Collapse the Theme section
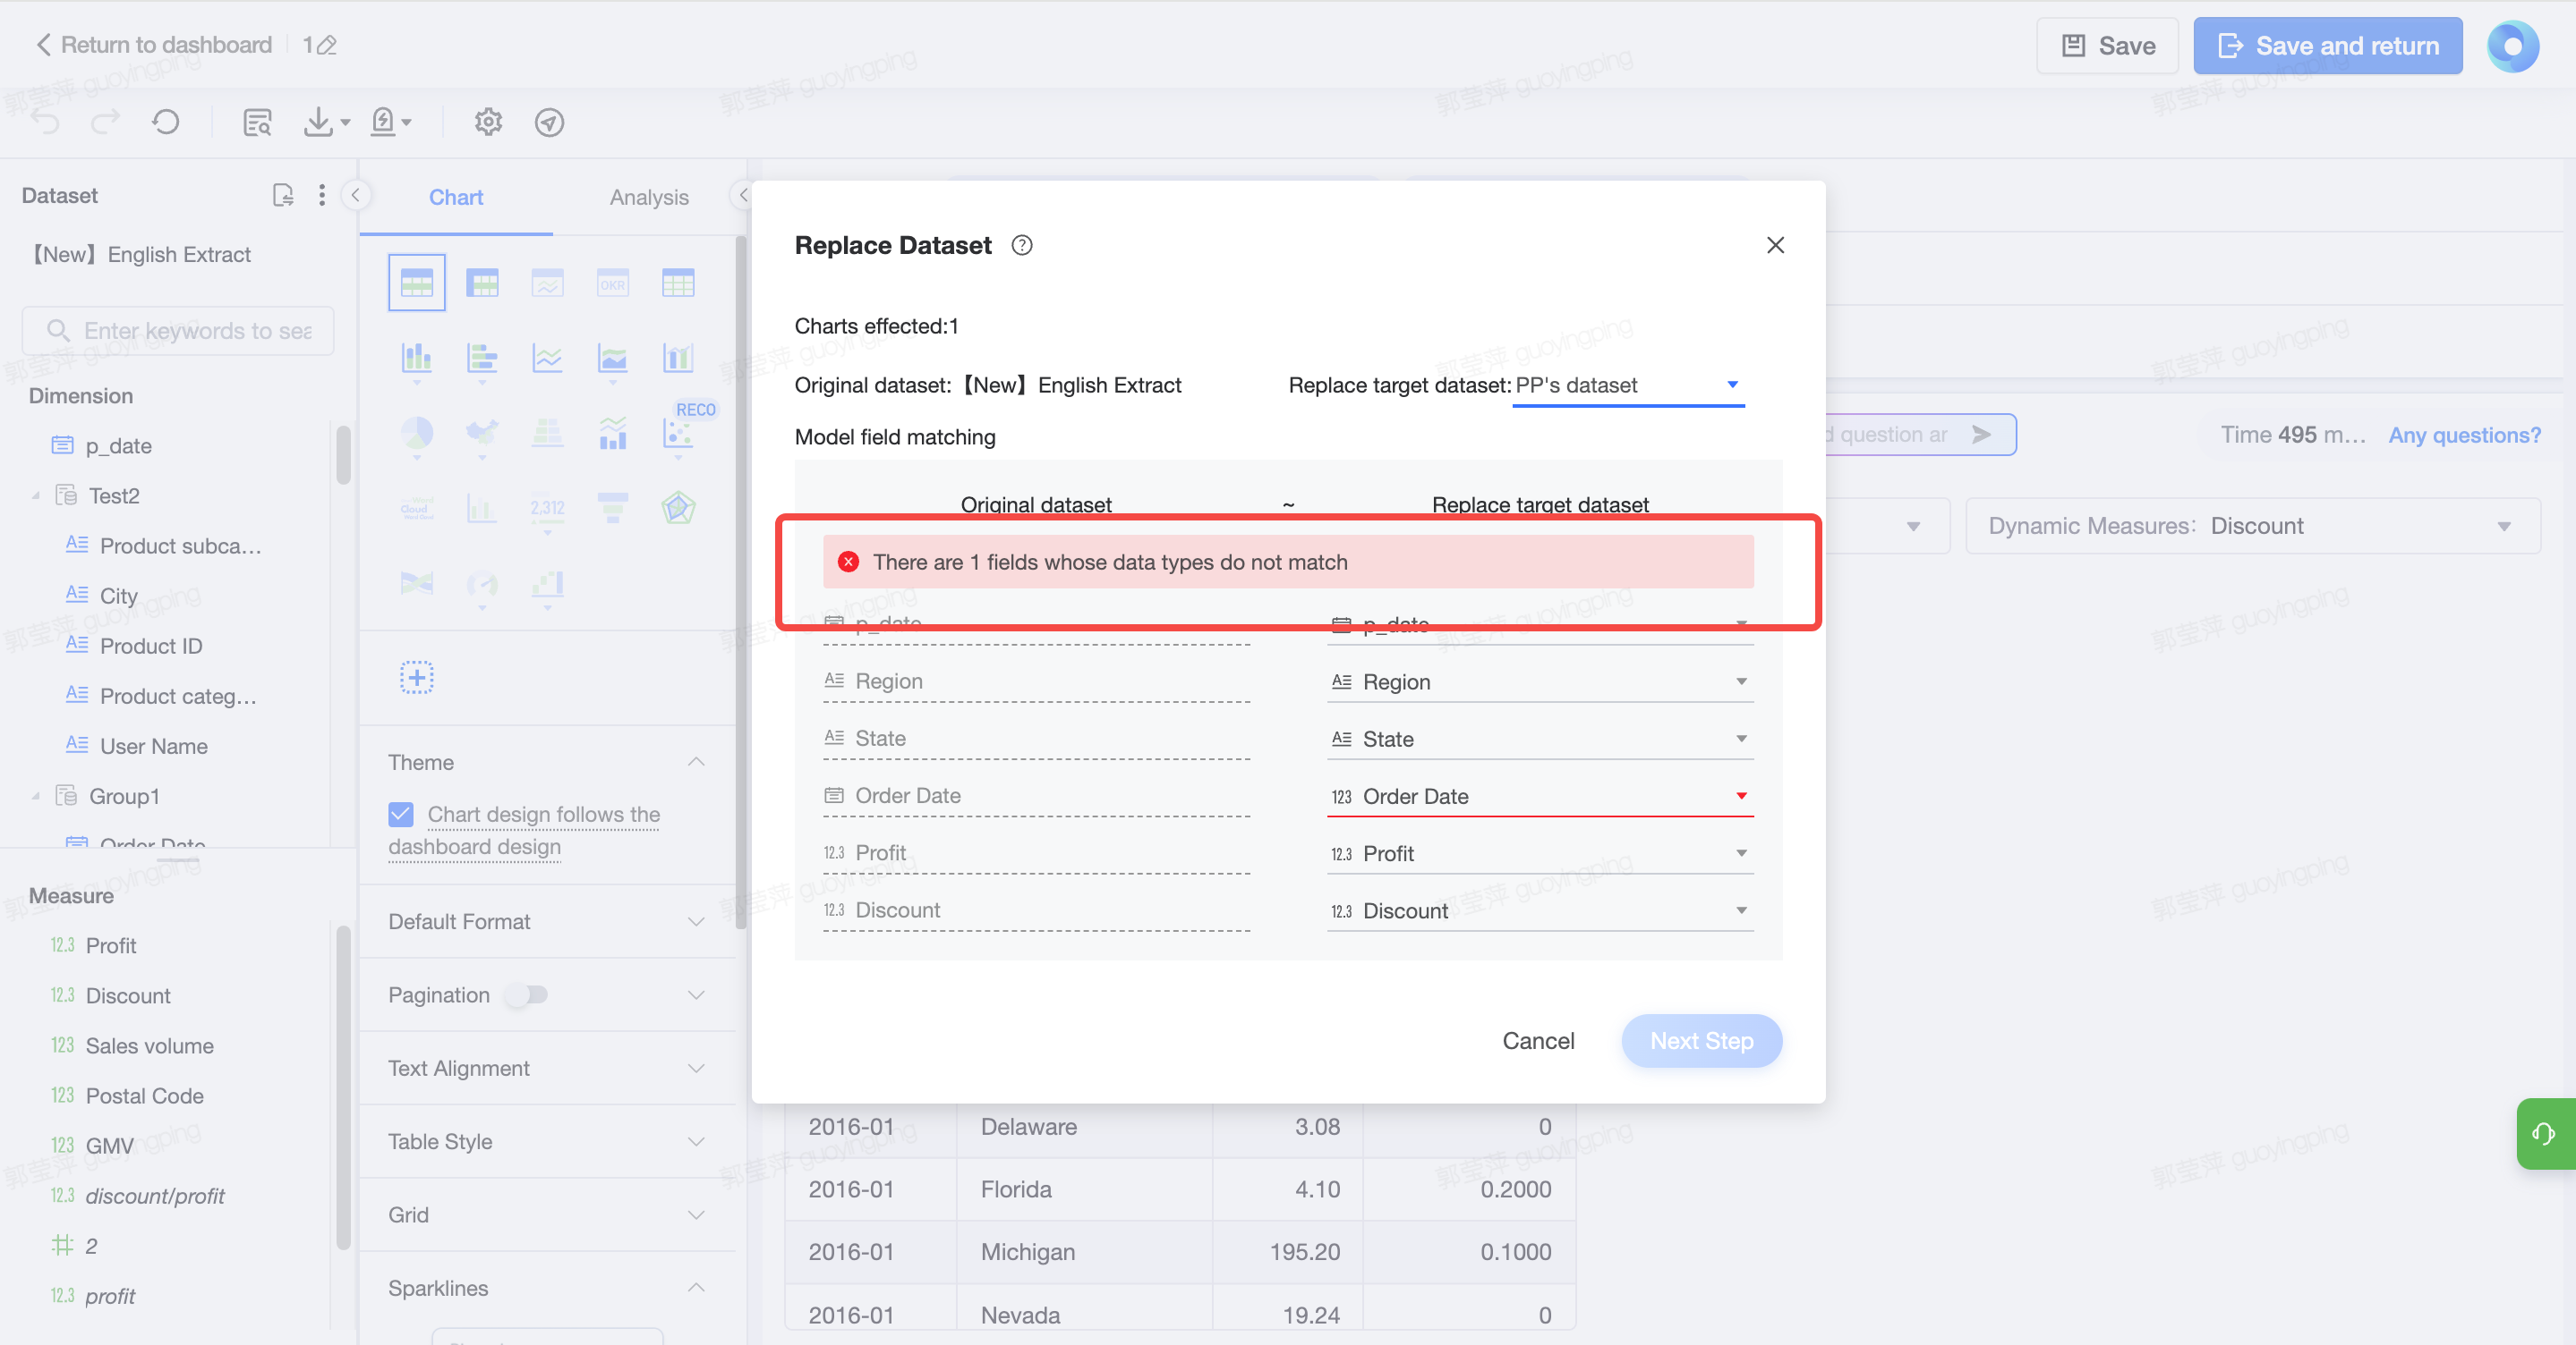 pyautogui.click(x=696, y=763)
